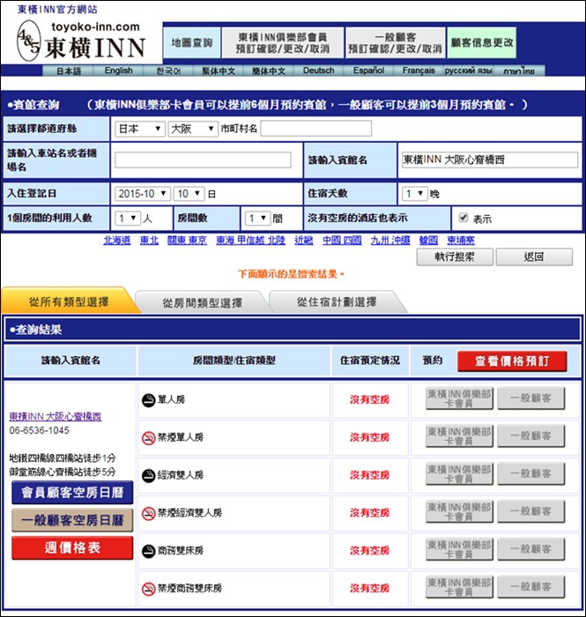
Task: Switch language to Français
Action: [x=419, y=71]
